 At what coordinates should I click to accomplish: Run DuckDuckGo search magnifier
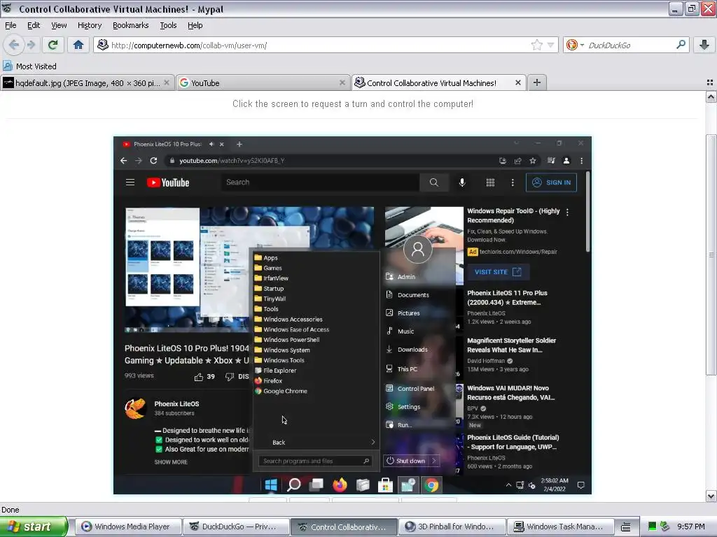pos(681,45)
